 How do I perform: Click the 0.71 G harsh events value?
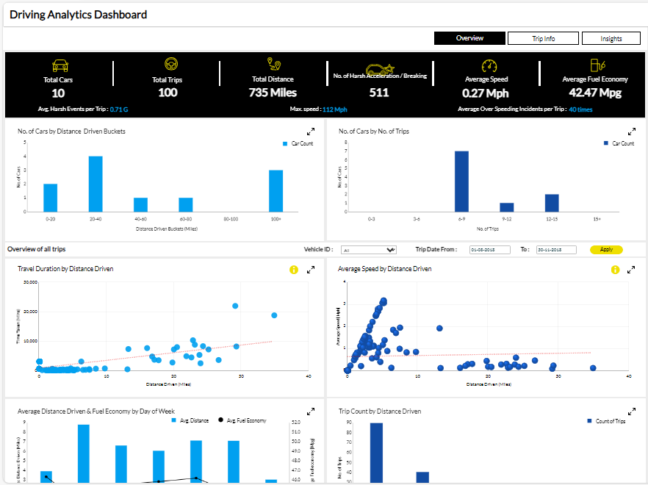[x=119, y=109]
